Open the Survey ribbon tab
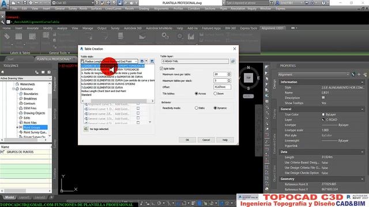Screen dimensions: 369x207 [115, 28]
